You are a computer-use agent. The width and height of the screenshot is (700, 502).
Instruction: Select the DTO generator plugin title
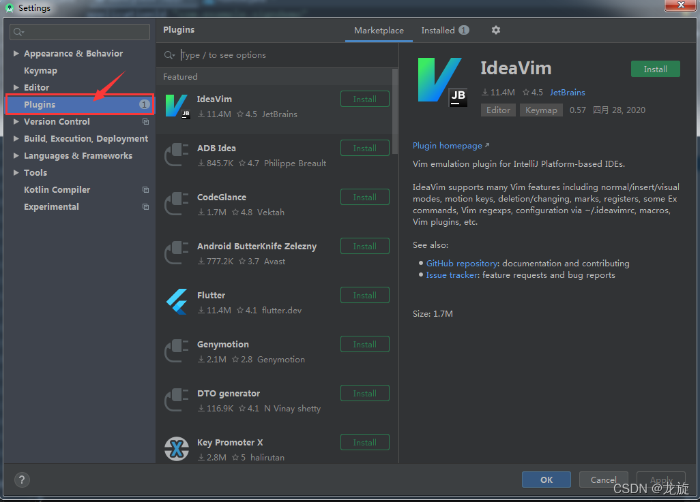[x=228, y=393]
